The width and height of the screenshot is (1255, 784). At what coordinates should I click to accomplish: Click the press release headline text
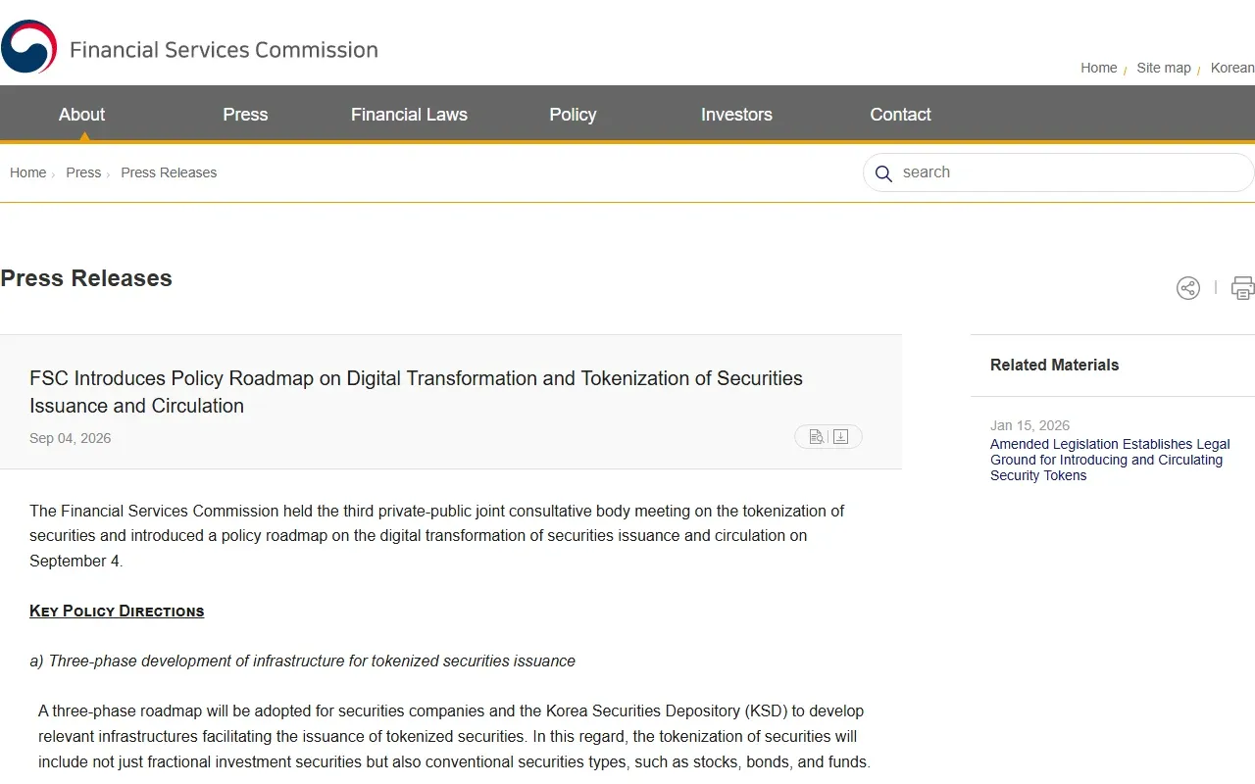[x=416, y=392]
